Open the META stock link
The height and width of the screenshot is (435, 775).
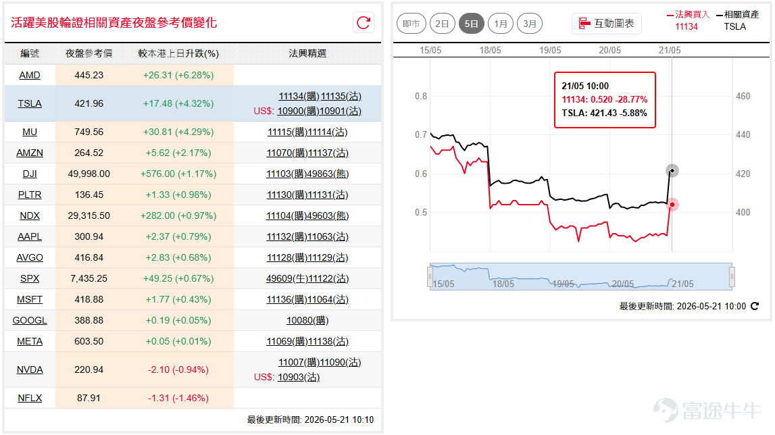30,342
